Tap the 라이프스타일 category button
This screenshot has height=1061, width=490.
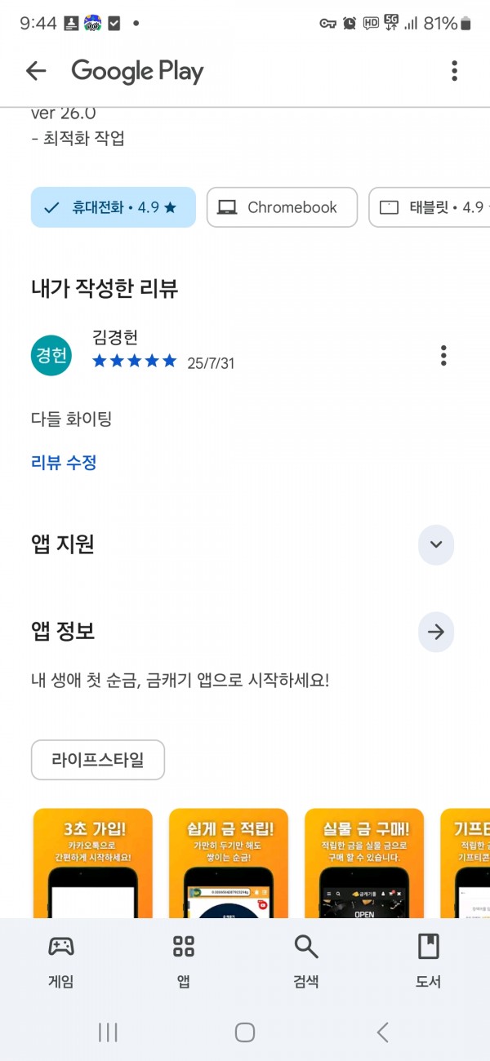coord(98,760)
